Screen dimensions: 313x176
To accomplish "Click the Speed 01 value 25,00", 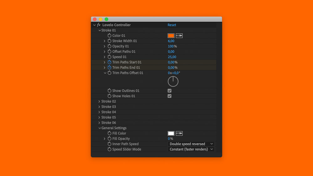I will click(x=172, y=57).
